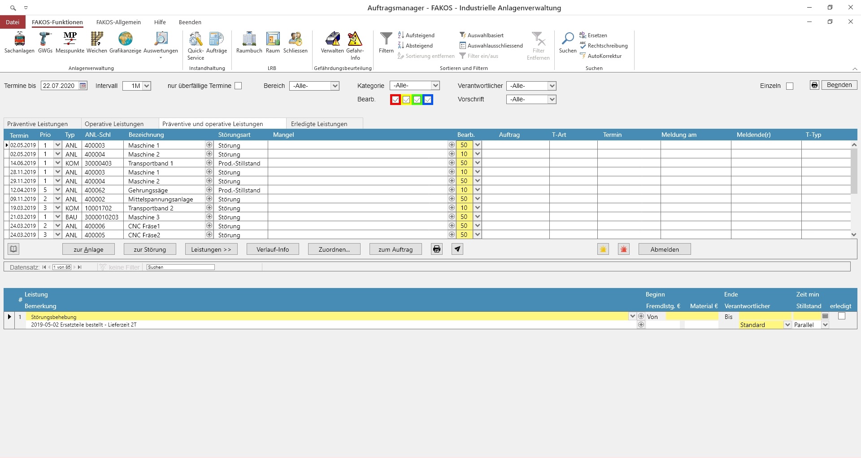Open the Raumbuch view
861x458 pixels.
[249, 43]
